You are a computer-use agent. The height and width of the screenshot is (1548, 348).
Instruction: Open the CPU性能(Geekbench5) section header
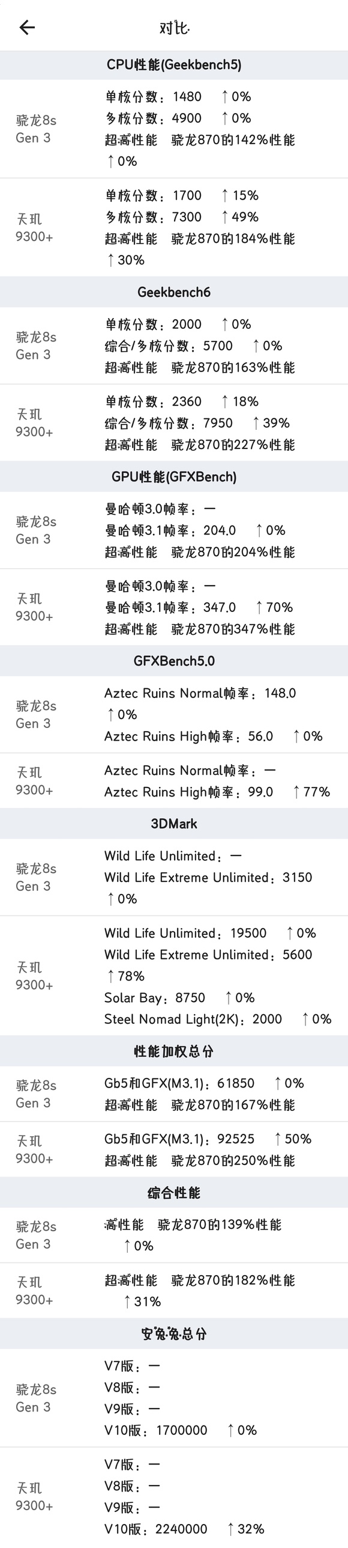pos(174,65)
